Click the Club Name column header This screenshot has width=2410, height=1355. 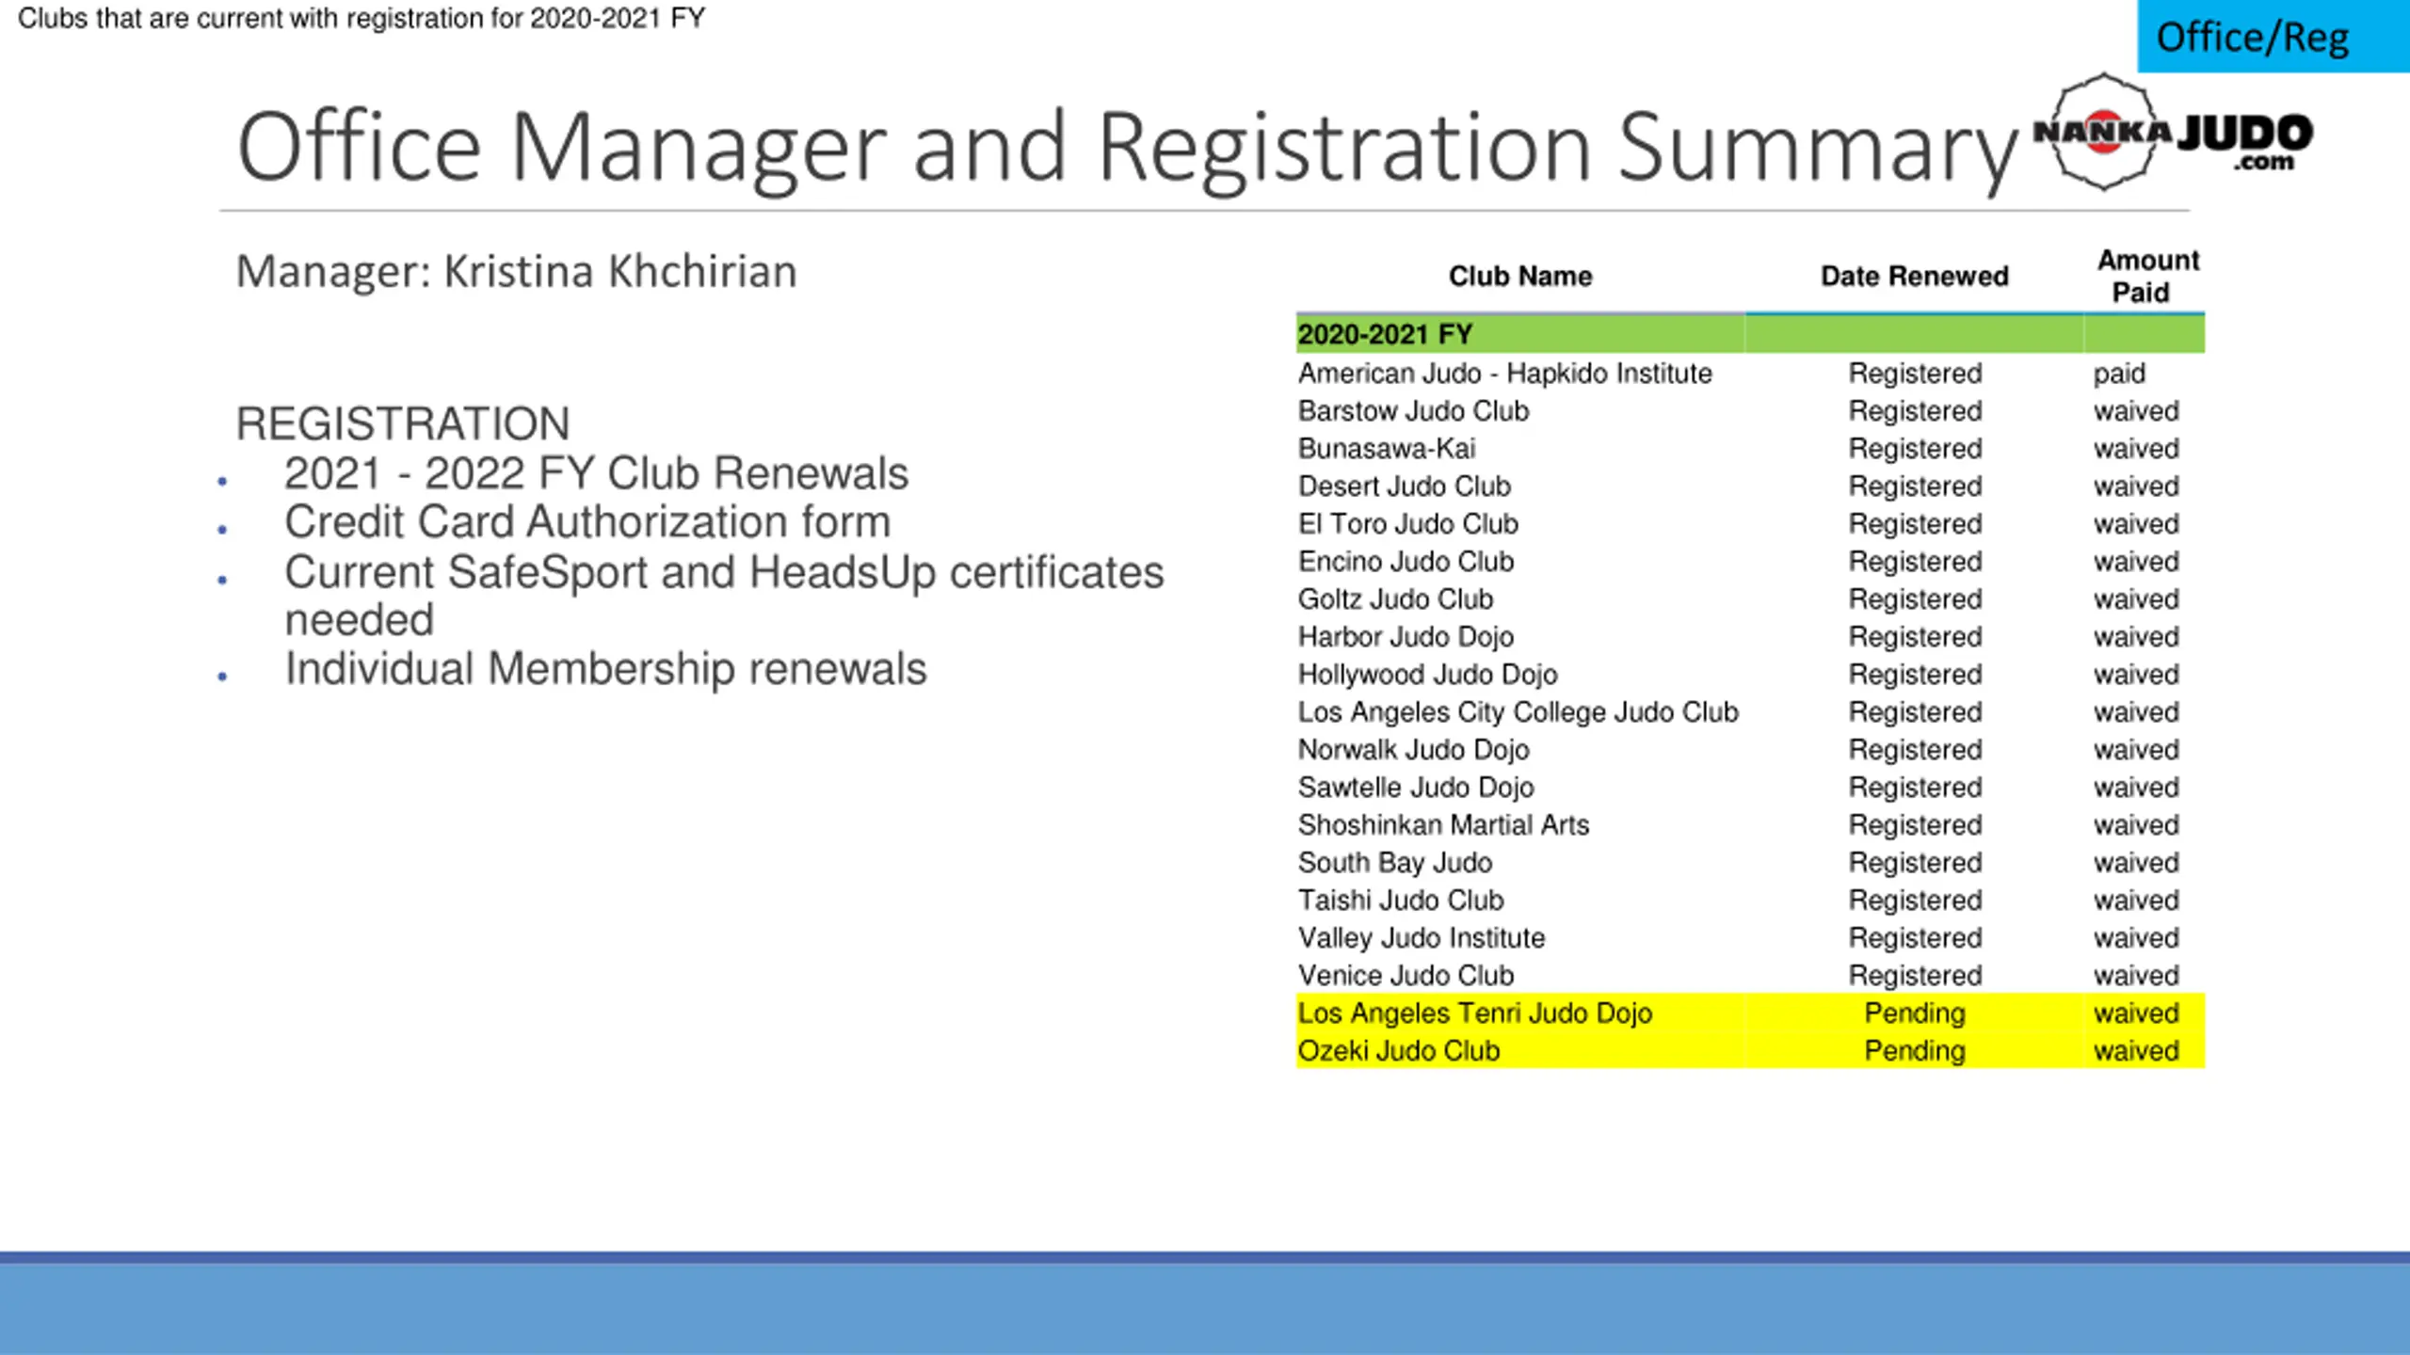click(x=1520, y=276)
